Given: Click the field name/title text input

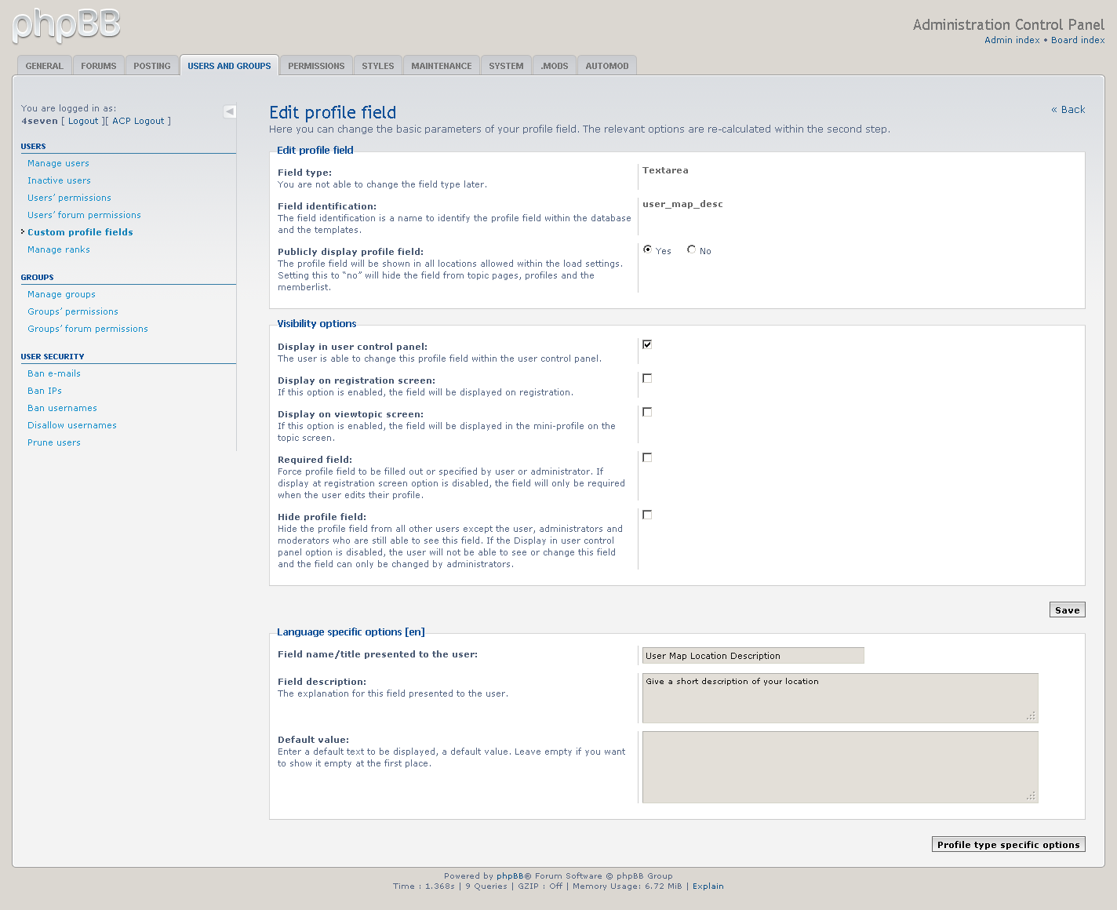Looking at the screenshot, I should click(x=752, y=656).
